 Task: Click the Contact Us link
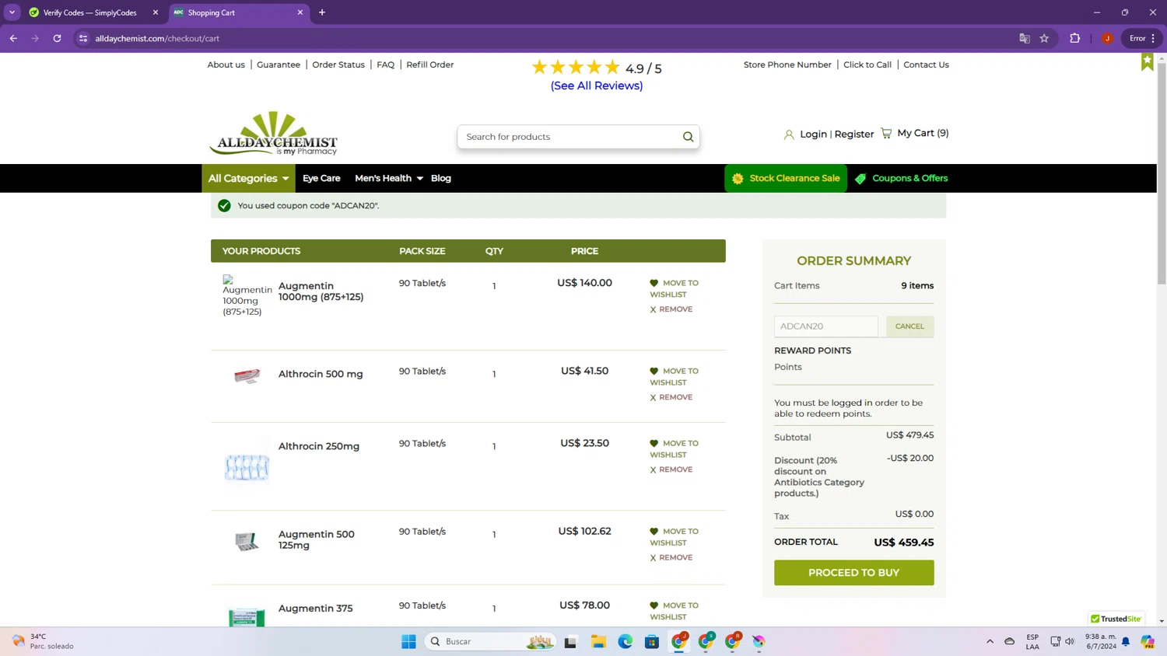tap(926, 65)
